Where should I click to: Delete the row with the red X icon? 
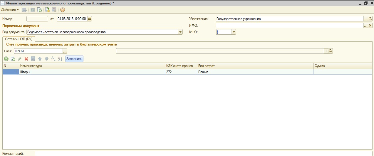26,59
